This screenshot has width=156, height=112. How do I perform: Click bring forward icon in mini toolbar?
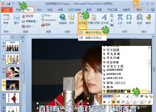click(x=146, y=96)
